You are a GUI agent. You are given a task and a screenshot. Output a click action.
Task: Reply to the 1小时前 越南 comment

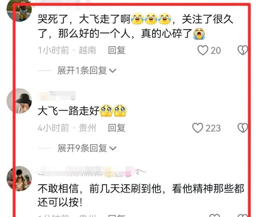(117, 50)
